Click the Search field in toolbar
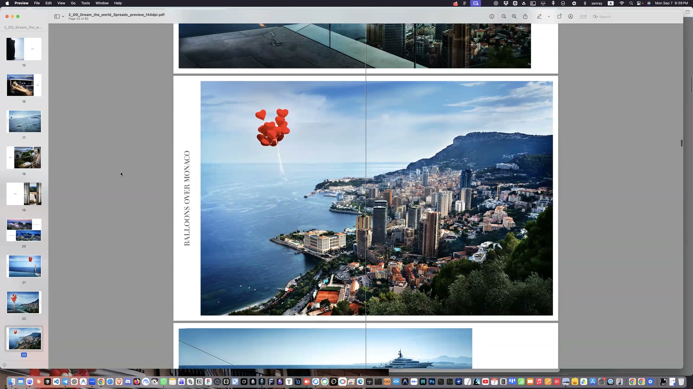The height and width of the screenshot is (389, 693). (x=636, y=17)
